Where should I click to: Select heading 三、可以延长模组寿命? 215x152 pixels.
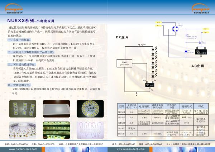click(22, 65)
